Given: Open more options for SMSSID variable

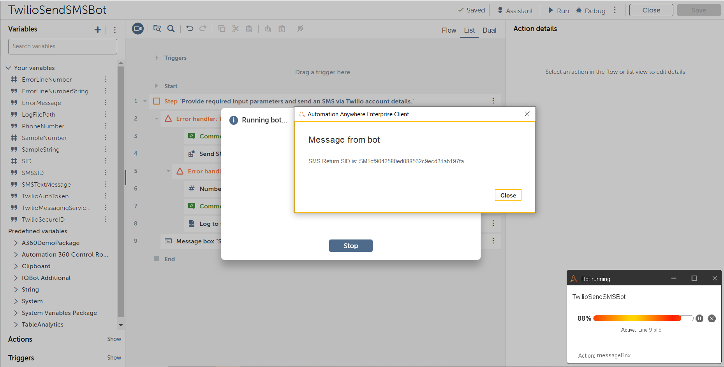Looking at the screenshot, I should pos(106,173).
